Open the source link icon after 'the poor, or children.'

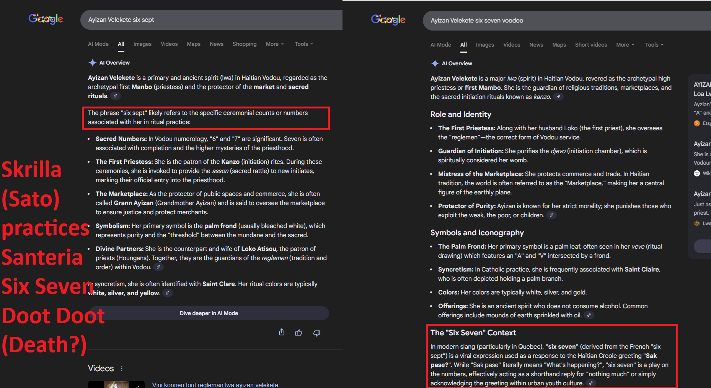(551, 215)
